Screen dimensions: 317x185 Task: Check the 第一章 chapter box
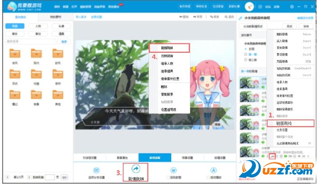(246, 54)
